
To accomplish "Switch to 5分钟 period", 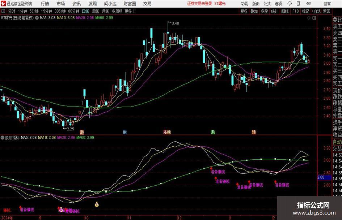I will point(34,11).
